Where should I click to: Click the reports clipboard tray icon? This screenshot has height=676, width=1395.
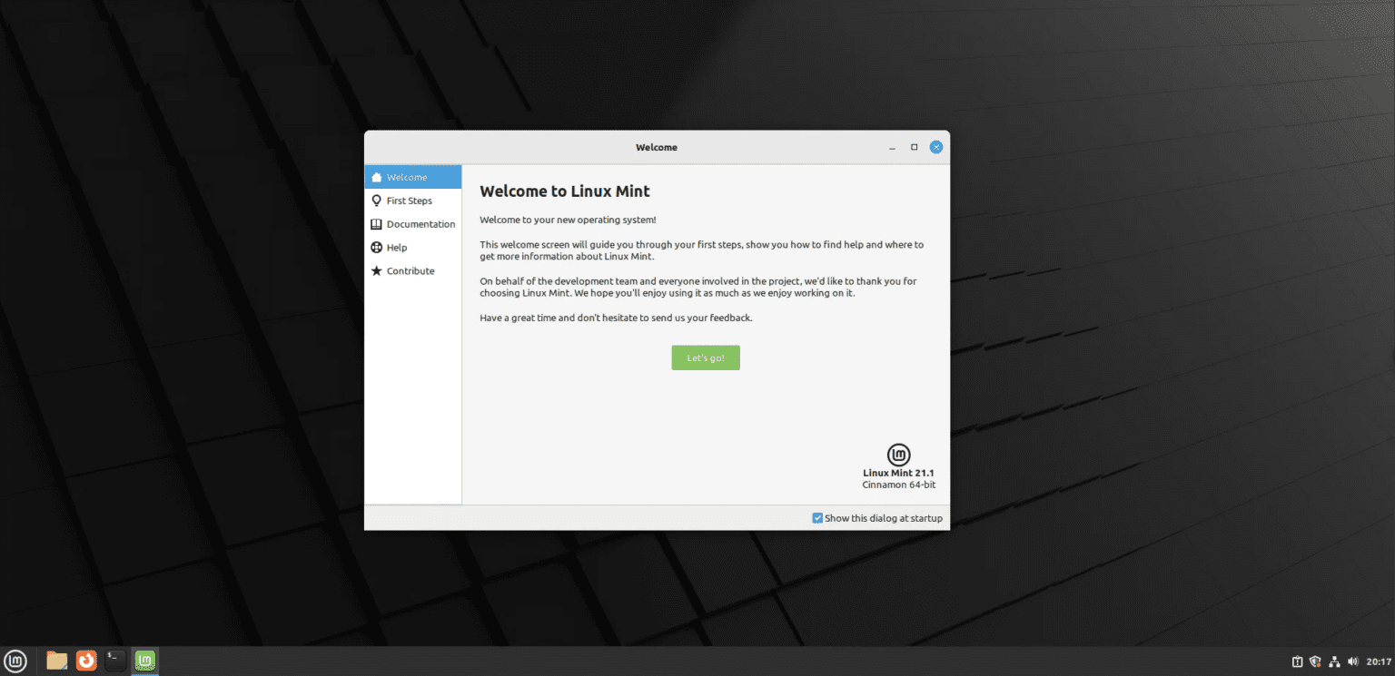click(x=1298, y=661)
